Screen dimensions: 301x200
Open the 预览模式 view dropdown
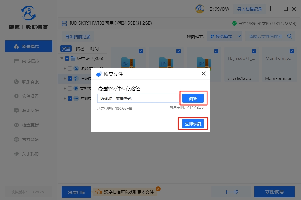click(225, 36)
